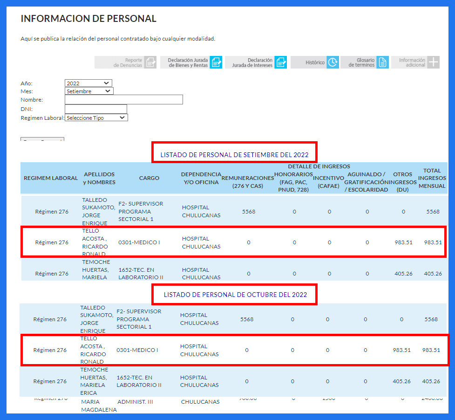Expand the Mes dropdown showing Setiembre
This screenshot has width=455, height=420.
click(89, 91)
